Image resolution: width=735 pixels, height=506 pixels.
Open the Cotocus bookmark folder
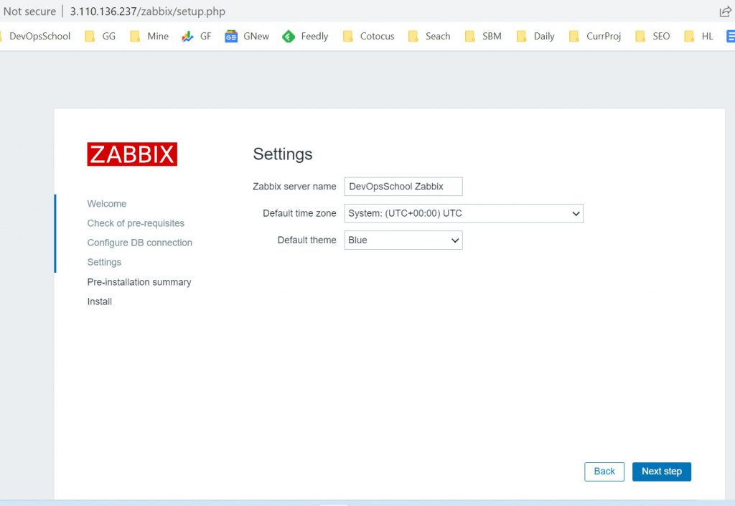[369, 36]
